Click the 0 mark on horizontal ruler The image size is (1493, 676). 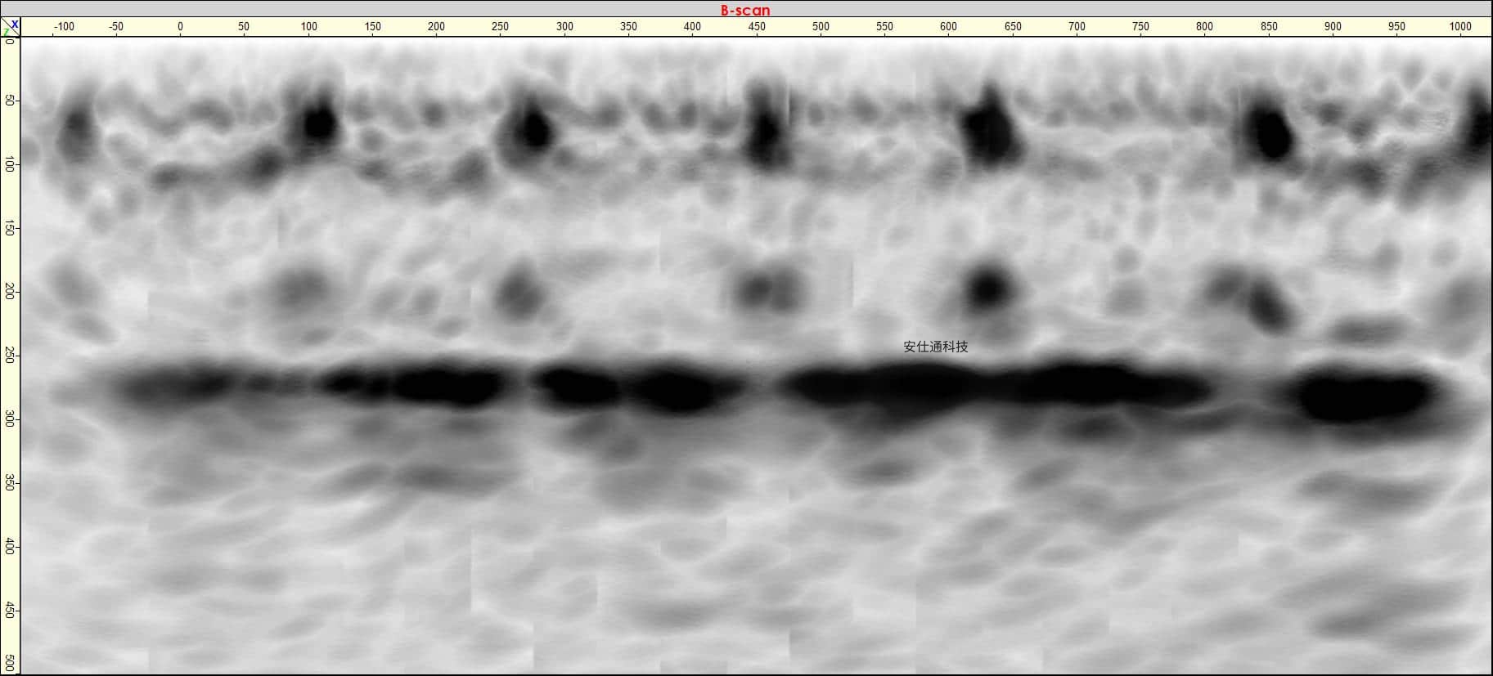click(181, 27)
